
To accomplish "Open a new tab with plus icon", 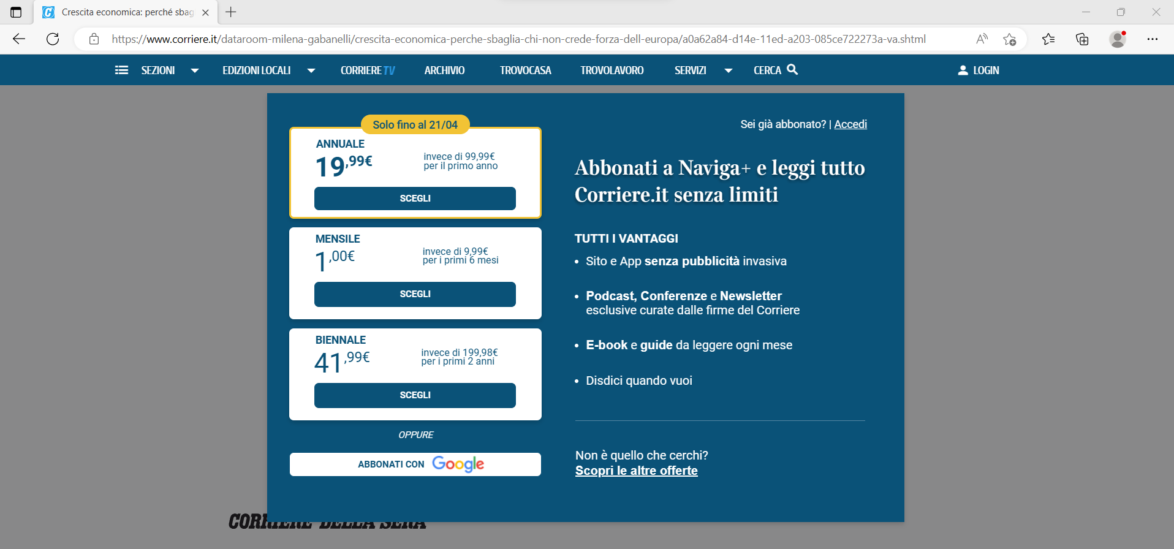I will pyautogui.click(x=231, y=12).
